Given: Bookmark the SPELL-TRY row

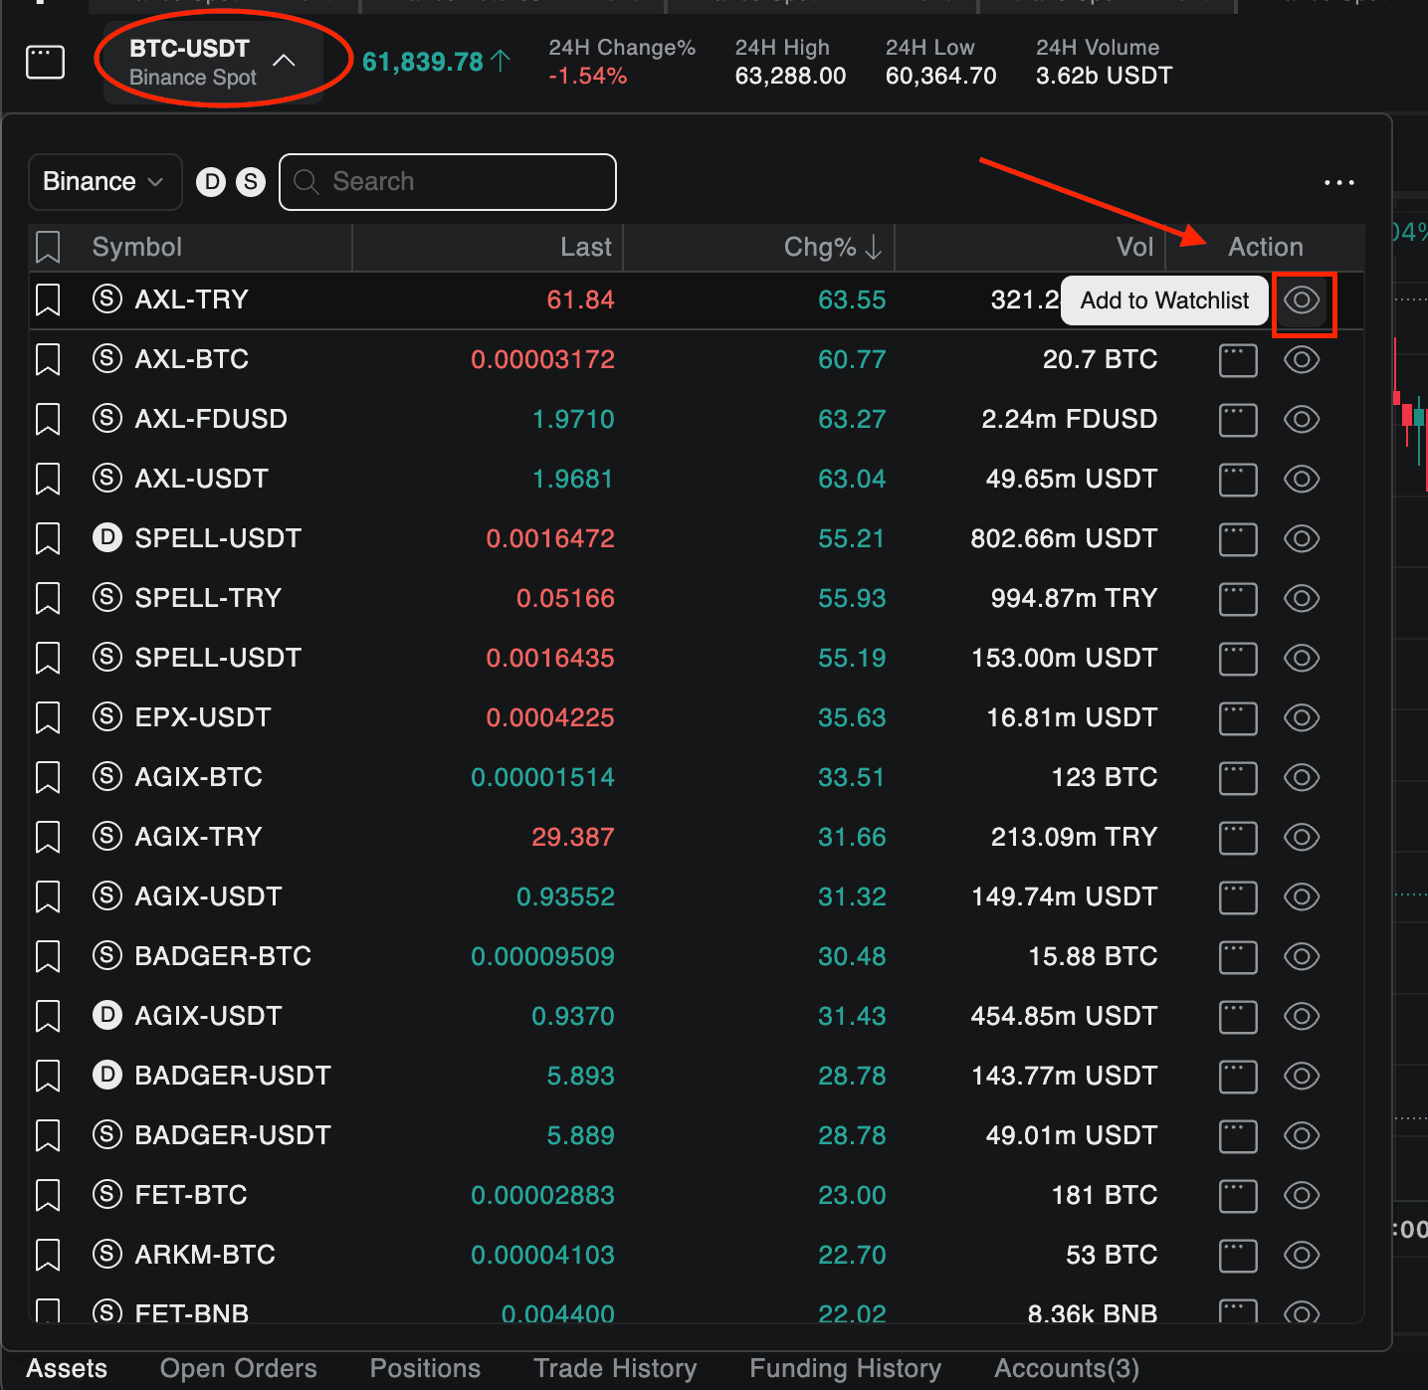Looking at the screenshot, I should [x=48, y=598].
